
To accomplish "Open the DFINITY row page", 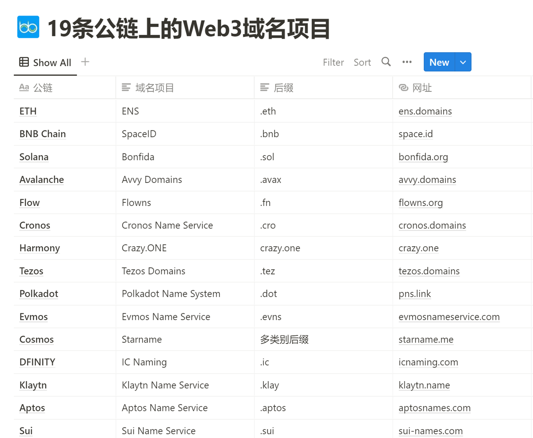I will coord(37,362).
